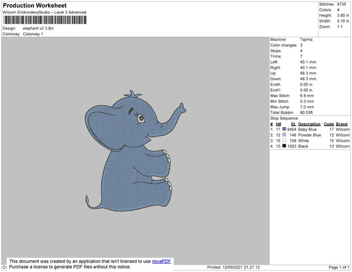Click the Baby Blue color swatch
Screen dimensions: 352x272
[285, 130]
